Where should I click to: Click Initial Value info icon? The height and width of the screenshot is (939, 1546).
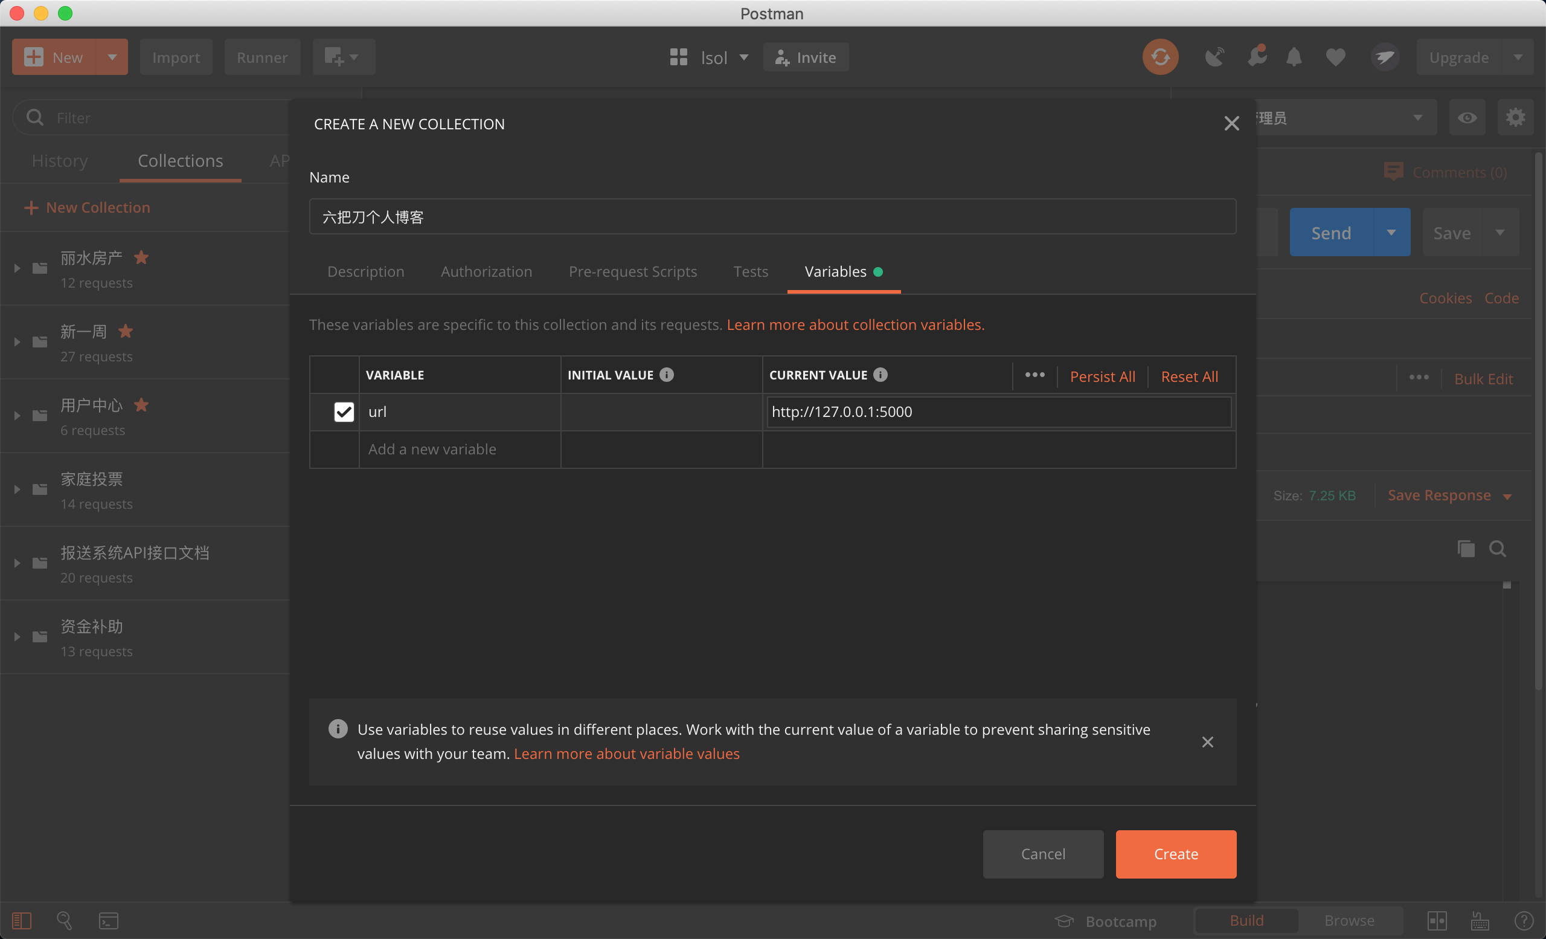(x=666, y=374)
